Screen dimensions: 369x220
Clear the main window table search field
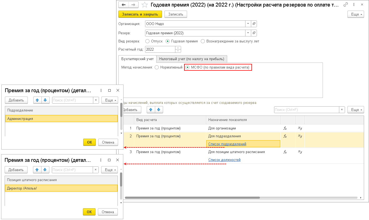[x=342, y=110]
